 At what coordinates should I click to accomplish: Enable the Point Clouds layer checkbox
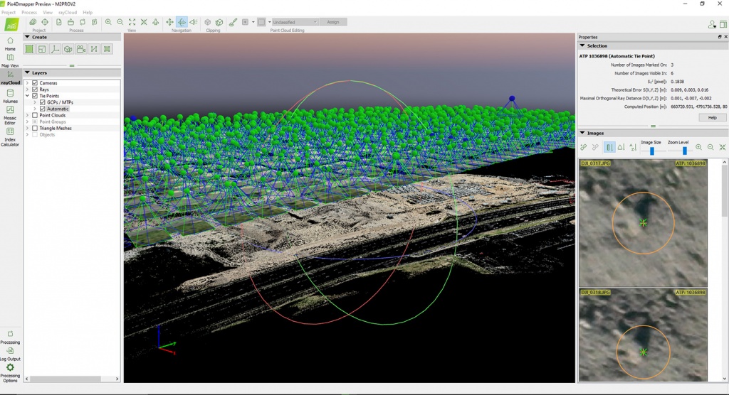coord(35,115)
